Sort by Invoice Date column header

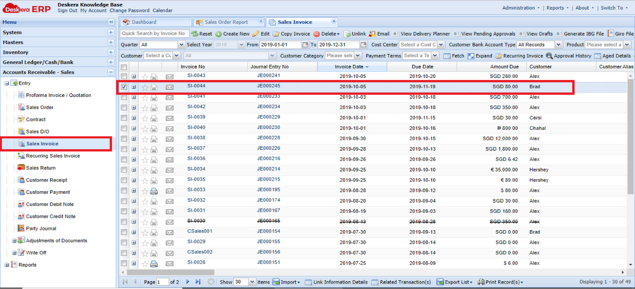pyautogui.click(x=352, y=67)
